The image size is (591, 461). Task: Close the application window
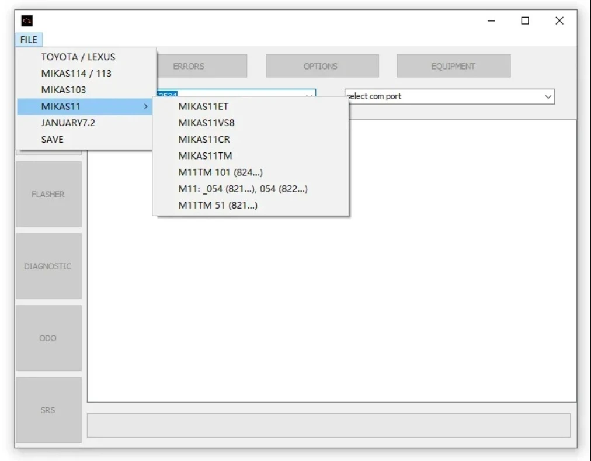tap(559, 21)
